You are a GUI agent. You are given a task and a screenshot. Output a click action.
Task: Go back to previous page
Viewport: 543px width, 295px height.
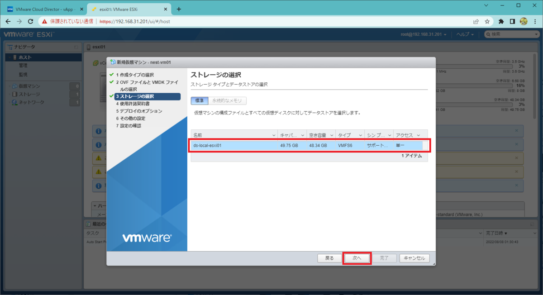tap(8, 21)
